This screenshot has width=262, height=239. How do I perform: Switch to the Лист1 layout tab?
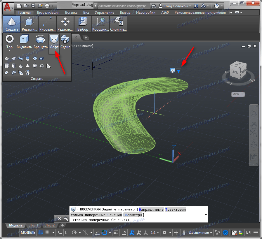pyautogui.click(x=34, y=225)
